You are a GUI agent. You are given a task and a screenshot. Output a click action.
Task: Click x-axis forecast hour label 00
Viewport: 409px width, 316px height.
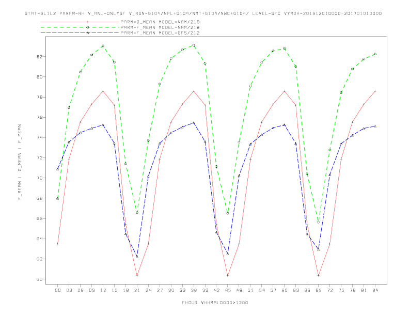click(x=58, y=290)
